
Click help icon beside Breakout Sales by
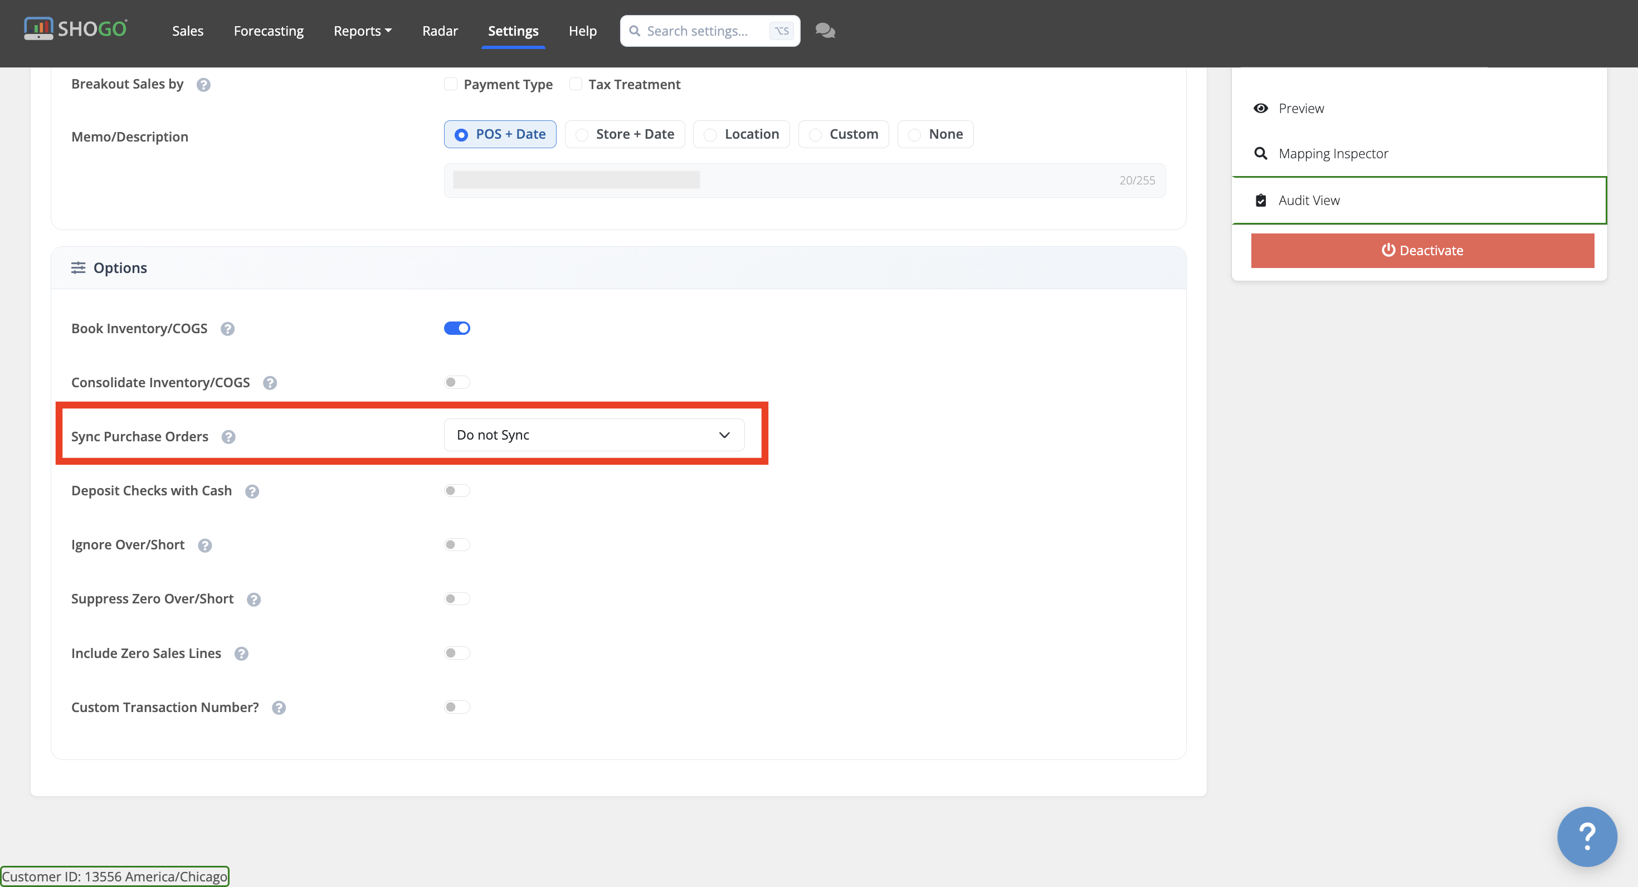(203, 85)
